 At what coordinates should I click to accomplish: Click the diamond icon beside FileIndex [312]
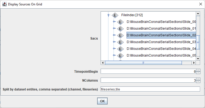[115, 15]
